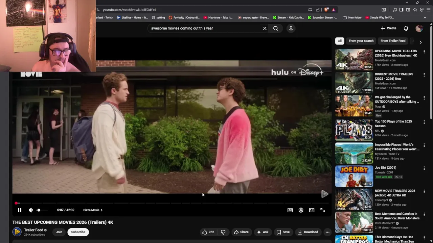Image resolution: width=433 pixels, height=243 pixels.
Task: Click the share page icon in address bar
Action: 318,10
